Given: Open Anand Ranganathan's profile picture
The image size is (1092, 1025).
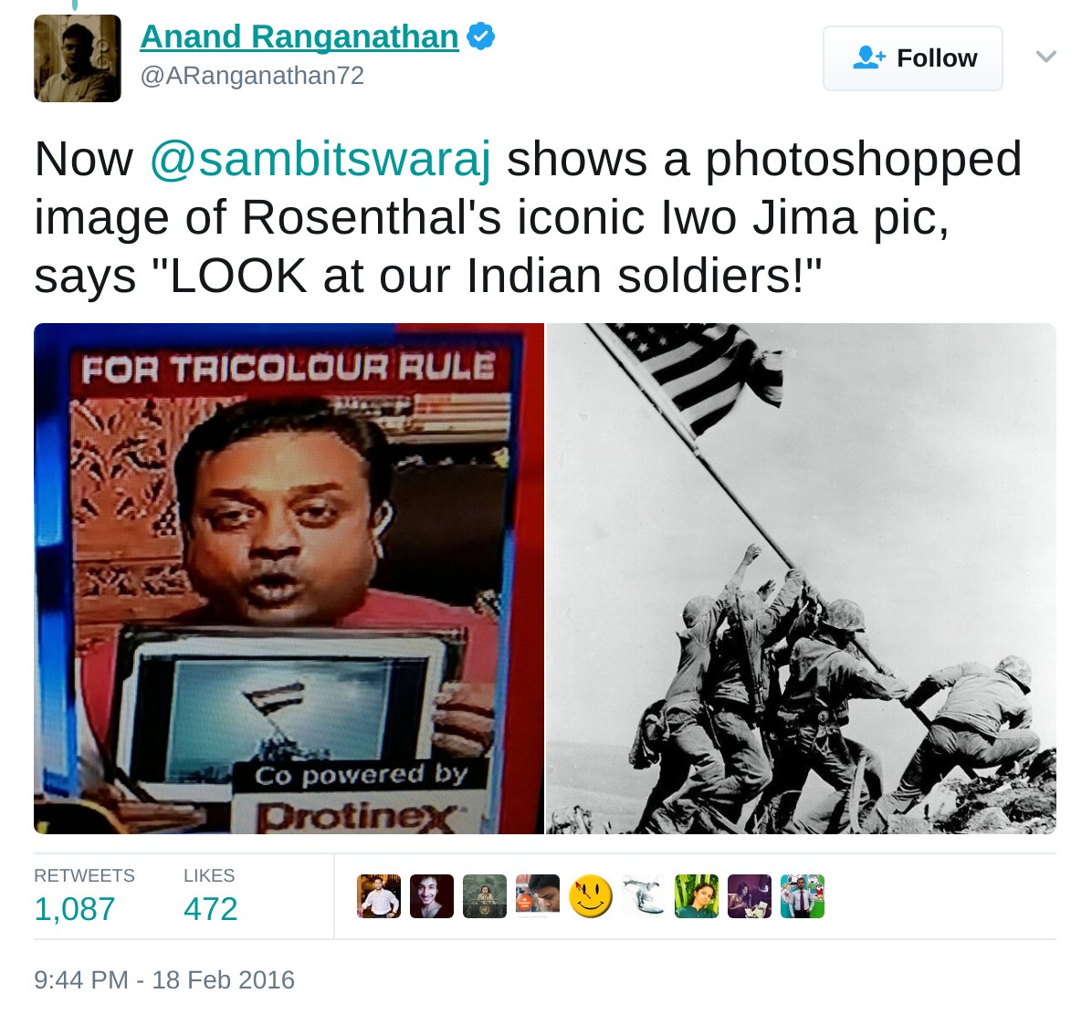Looking at the screenshot, I should pyautogui.click(x=78, y=58).
